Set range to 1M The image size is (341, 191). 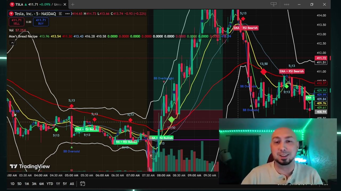pos(27,184)
